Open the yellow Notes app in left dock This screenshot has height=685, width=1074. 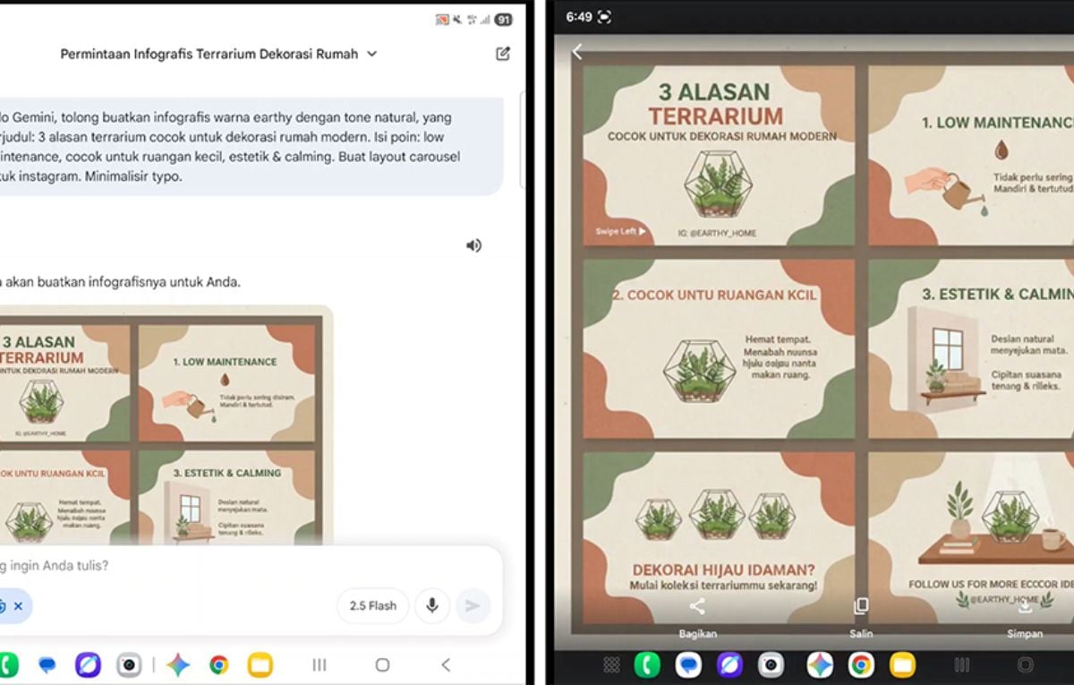click(260, 665)
